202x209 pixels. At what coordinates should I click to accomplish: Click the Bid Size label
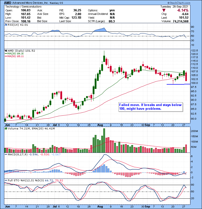point(42,21)
